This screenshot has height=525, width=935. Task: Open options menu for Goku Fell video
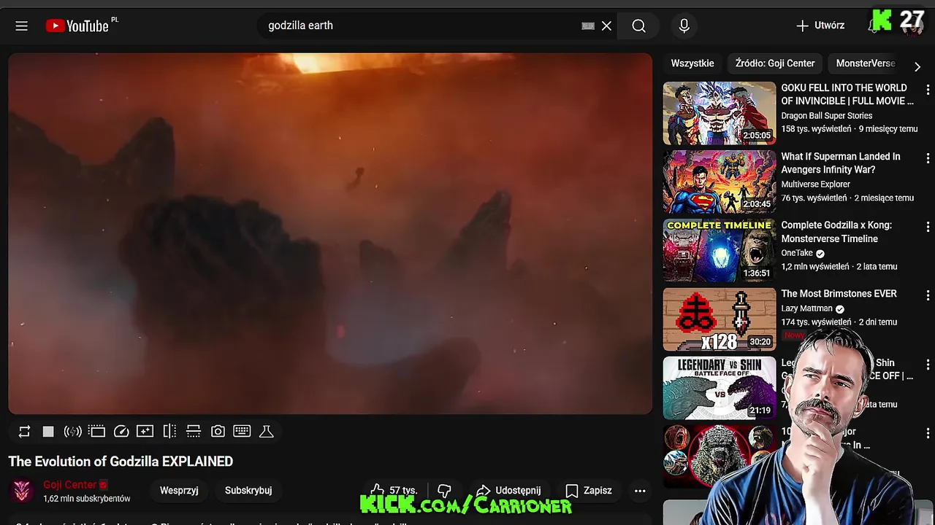click(928, 90)
